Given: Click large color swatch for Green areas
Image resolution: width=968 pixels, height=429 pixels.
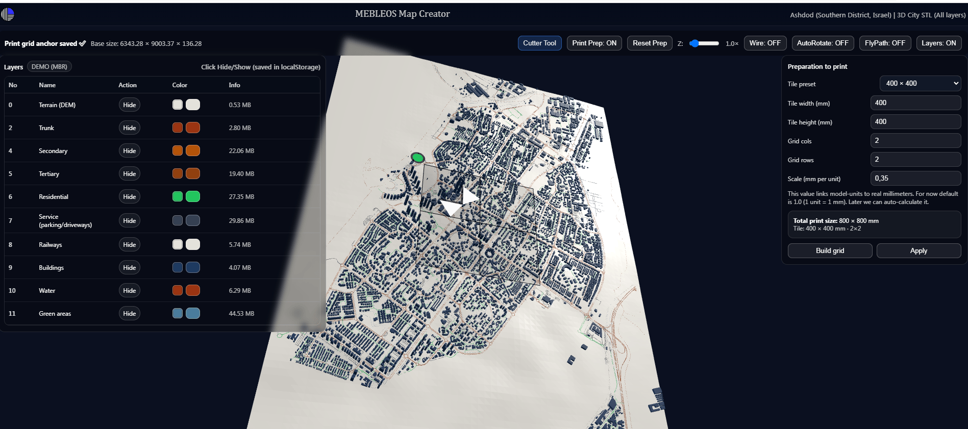Looking at the screenshot, I should click(193, 313).
